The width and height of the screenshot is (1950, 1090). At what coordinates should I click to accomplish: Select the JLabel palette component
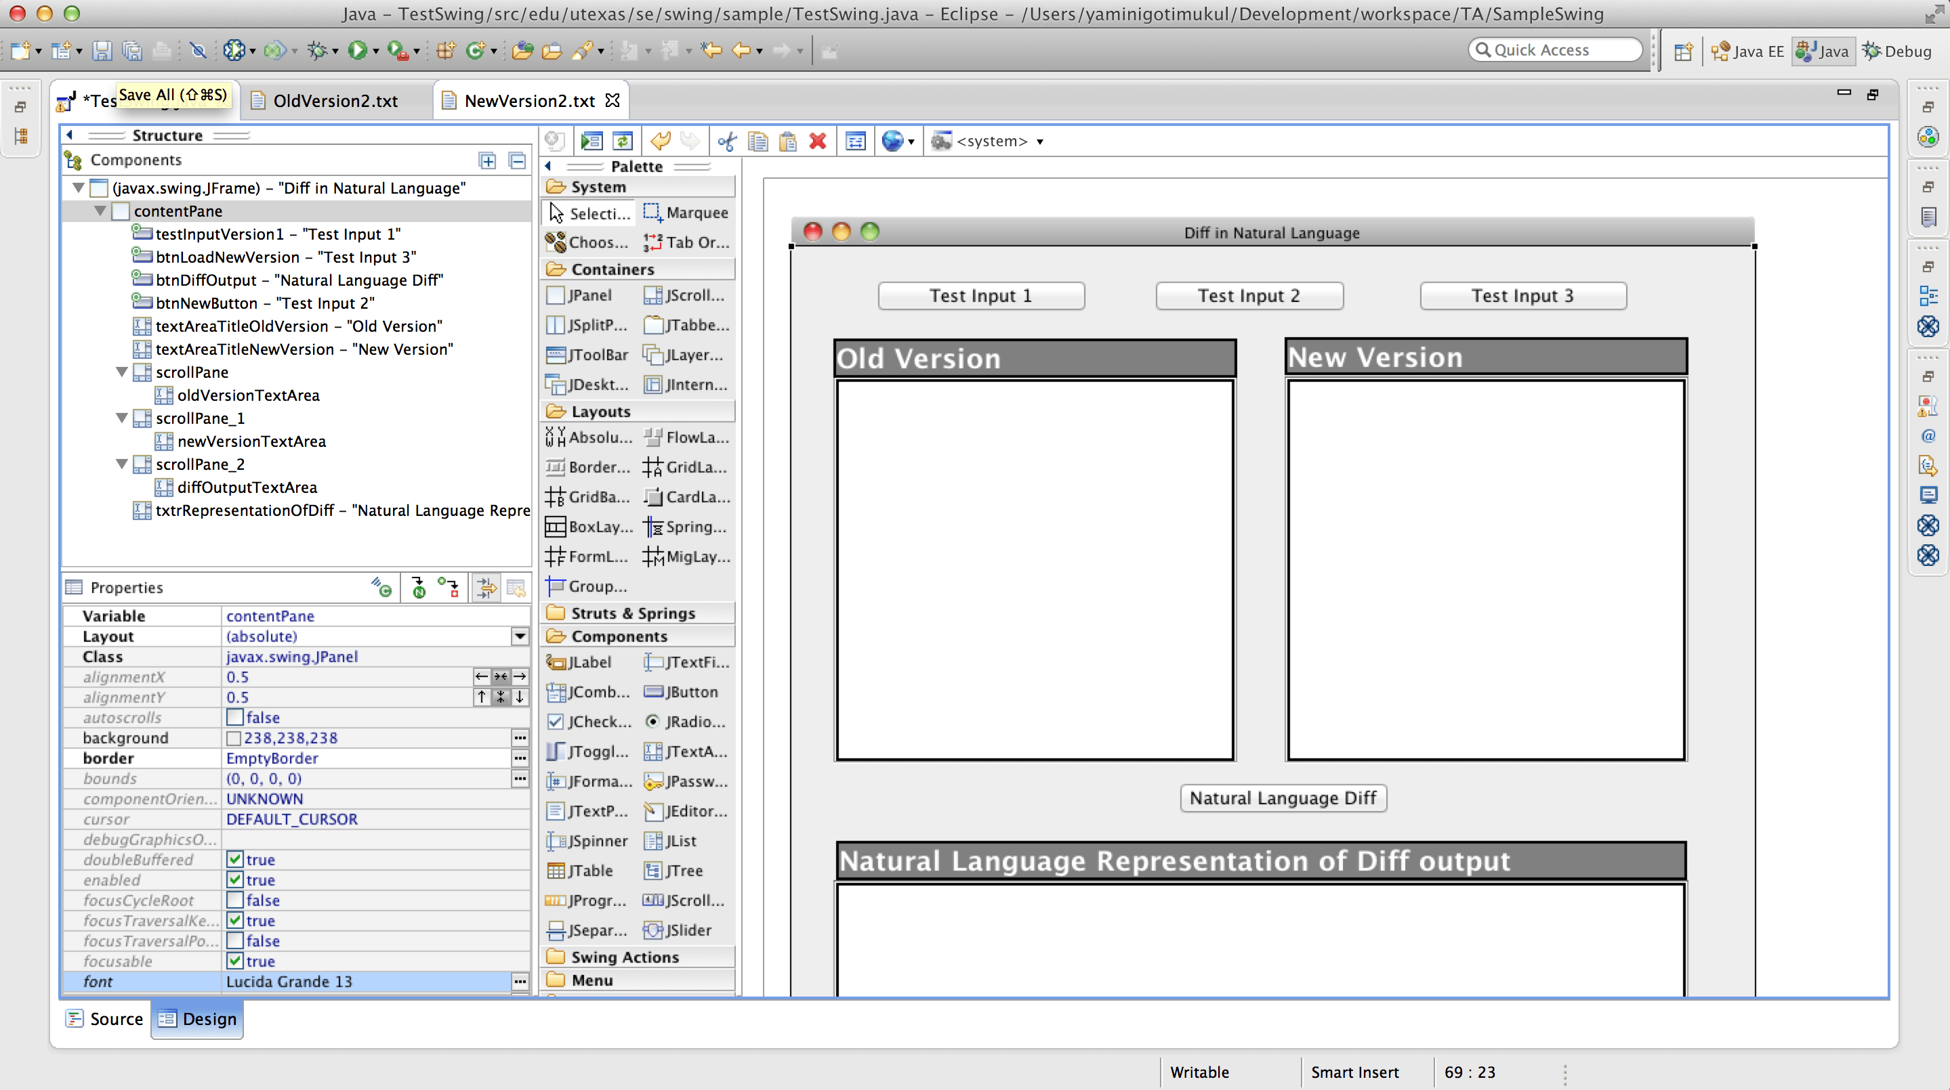[x=579, y=662]
